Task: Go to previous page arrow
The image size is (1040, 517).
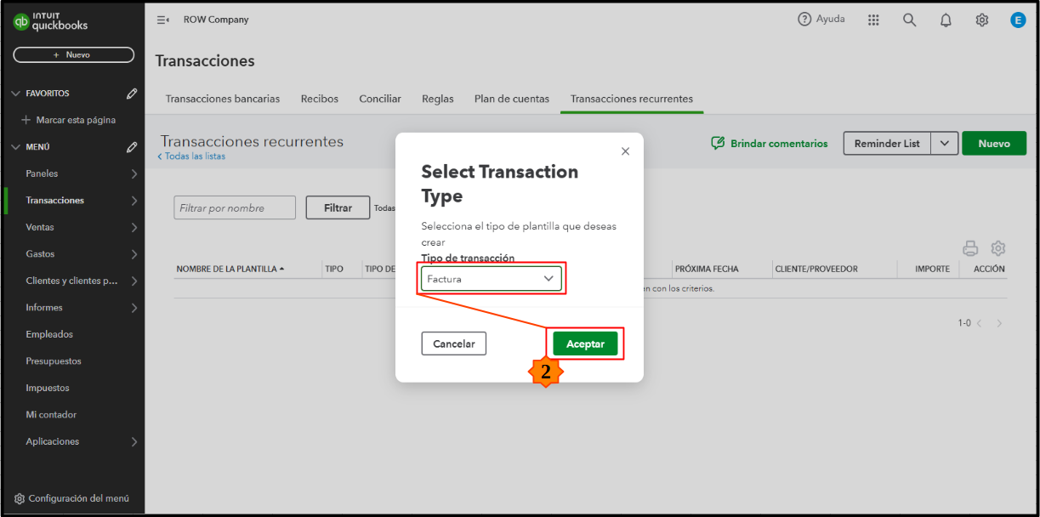Action: [x=979, y=324]
